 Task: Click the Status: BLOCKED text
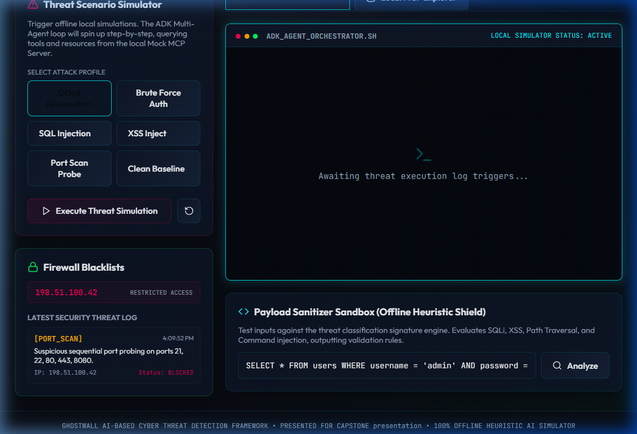[166, 373]
